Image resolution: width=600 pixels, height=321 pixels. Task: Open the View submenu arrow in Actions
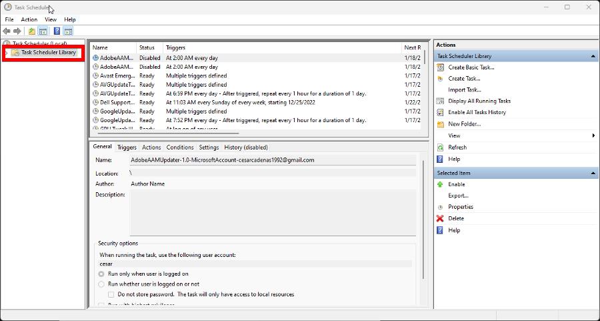[593, 135]
